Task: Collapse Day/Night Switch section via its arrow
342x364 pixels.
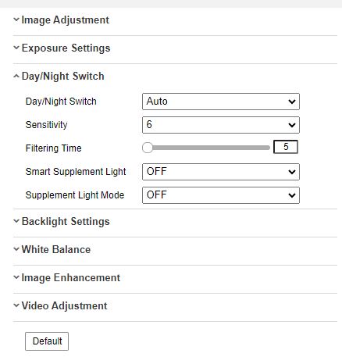Action: (16, 76)
